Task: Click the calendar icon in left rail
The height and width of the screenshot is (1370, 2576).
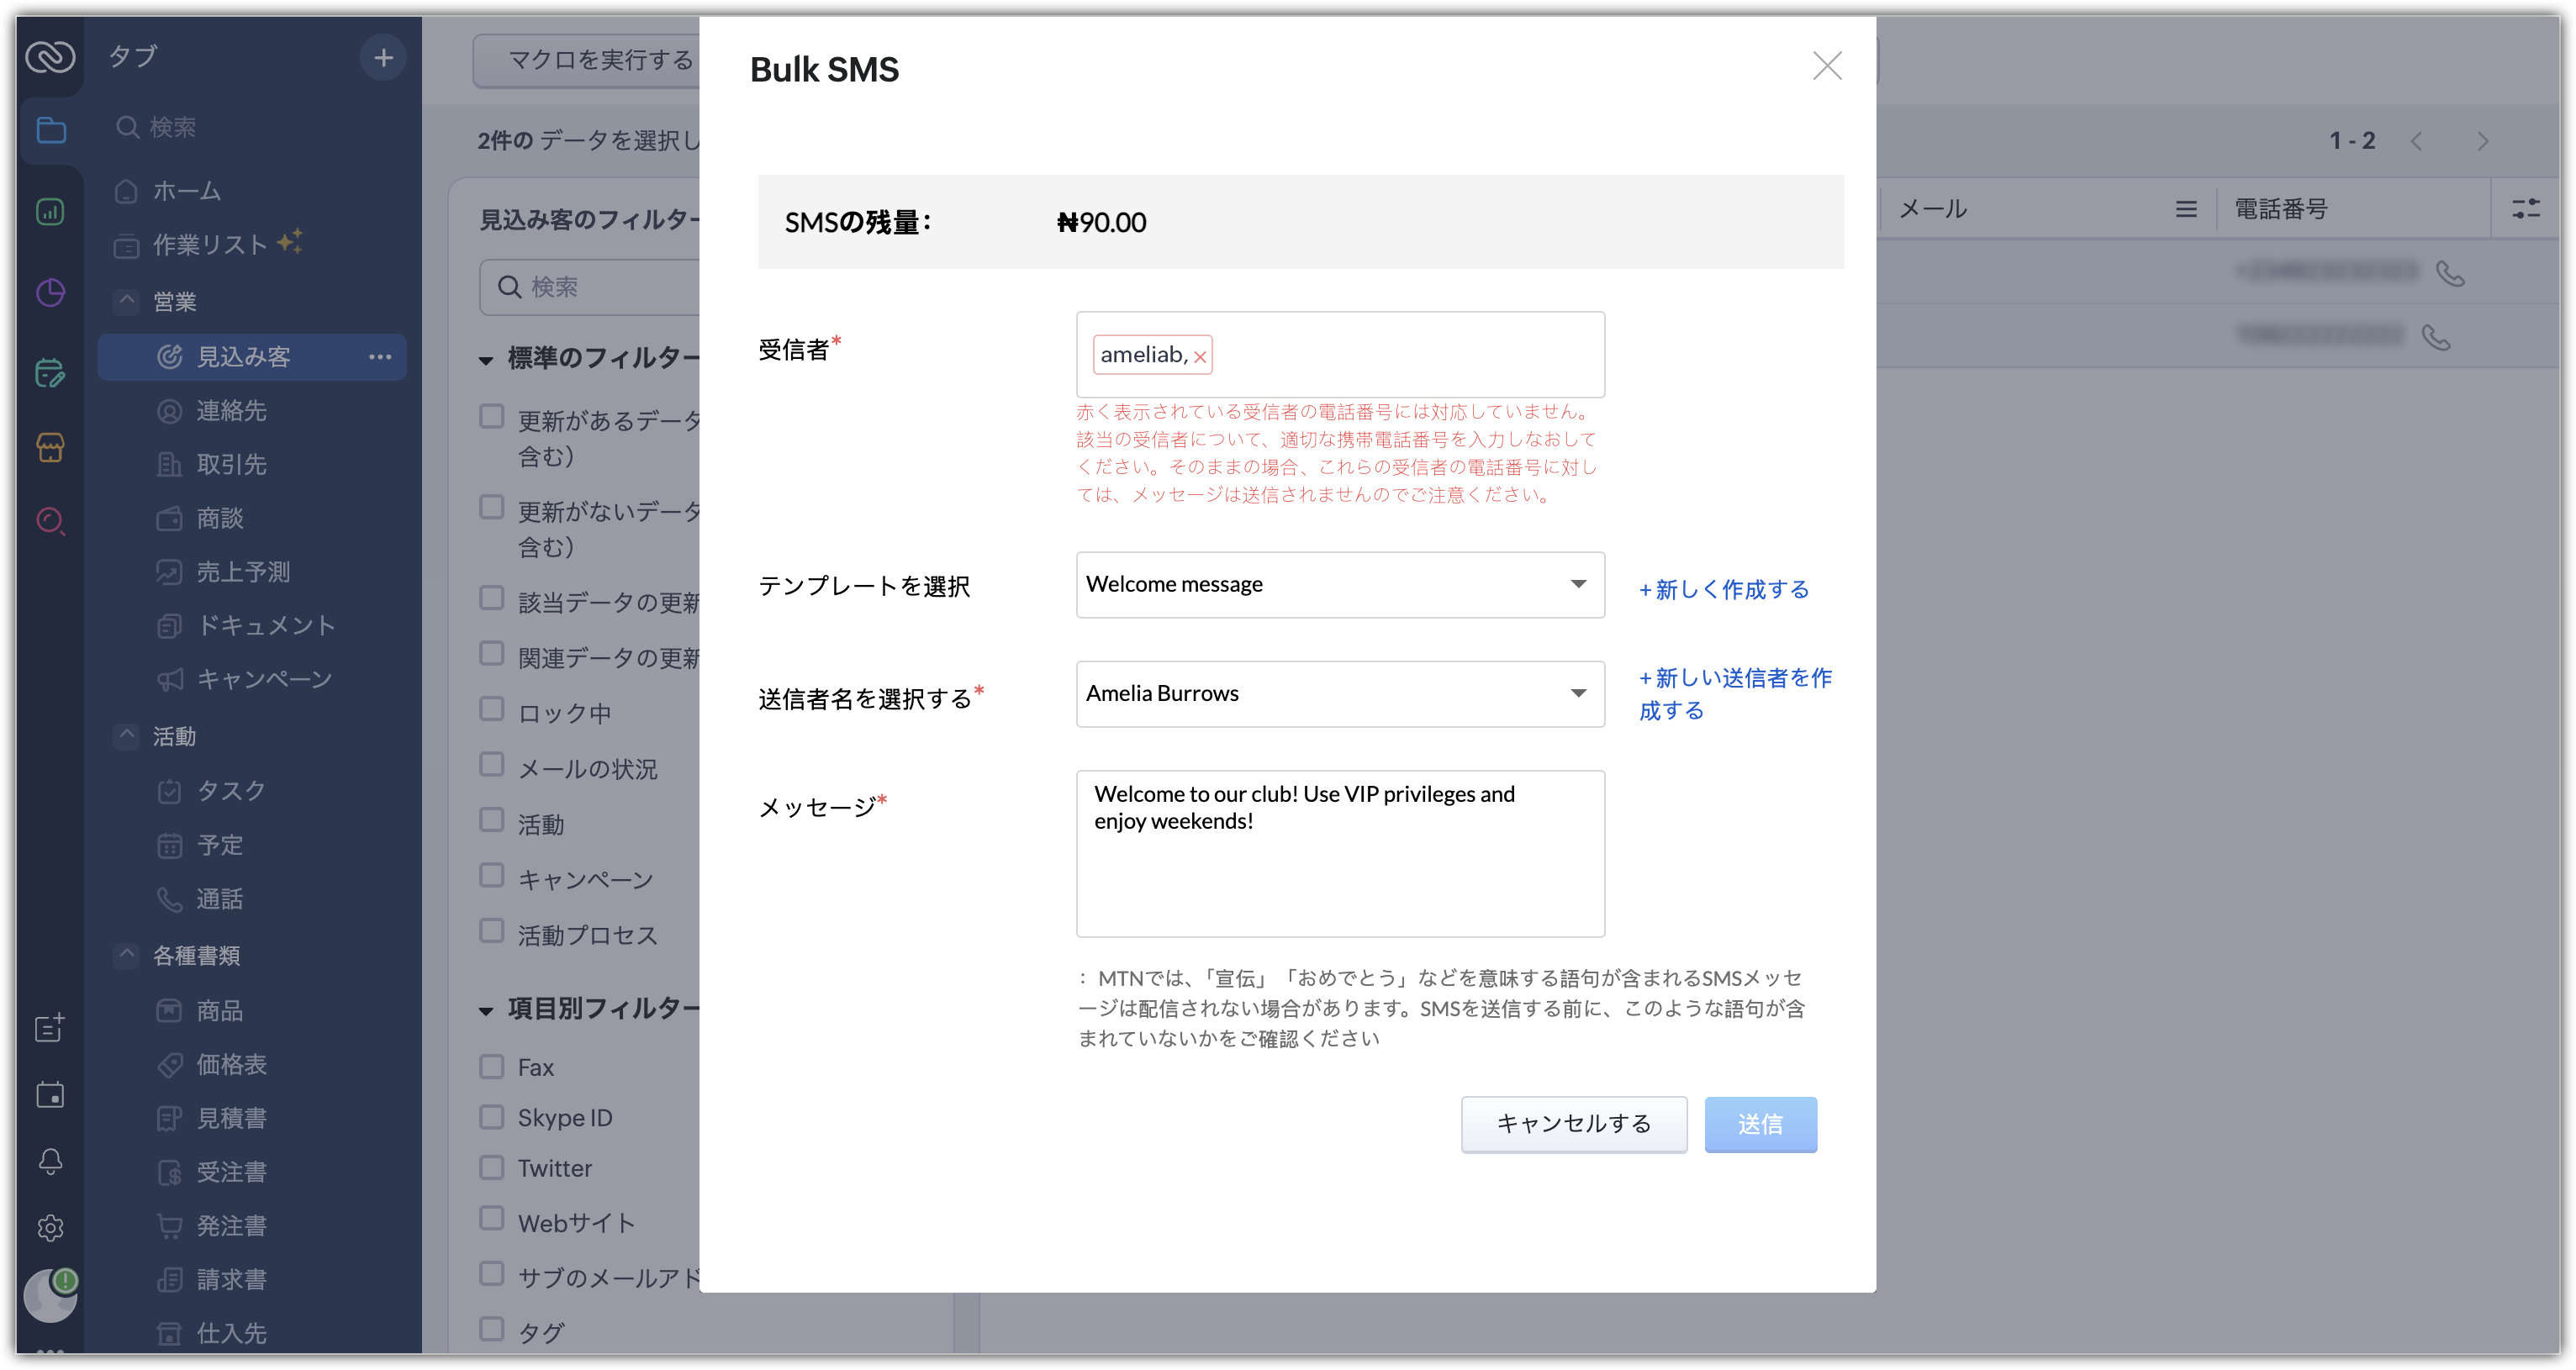Action: coord(50,1095)
